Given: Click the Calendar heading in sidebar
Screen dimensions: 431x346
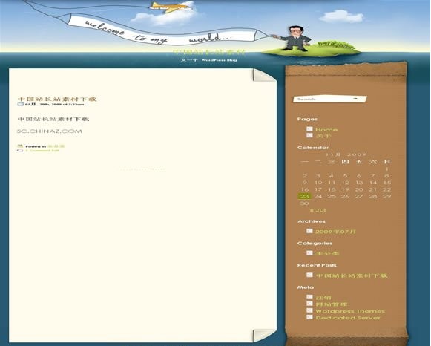Looking at the screenshot, I should (313, 148).
